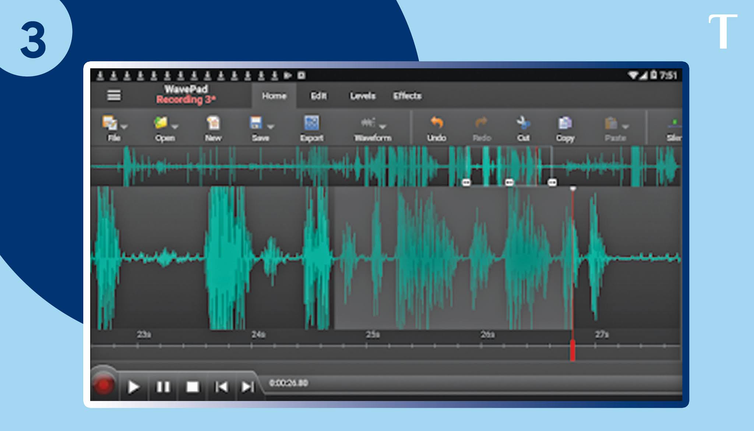
Task: Pause playback
Action: coord(163,387)
